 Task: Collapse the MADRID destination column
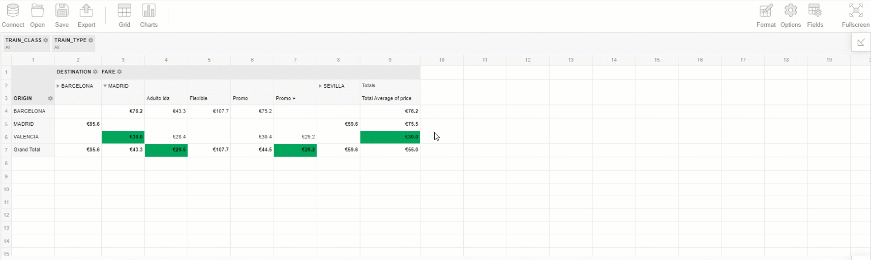105,86
